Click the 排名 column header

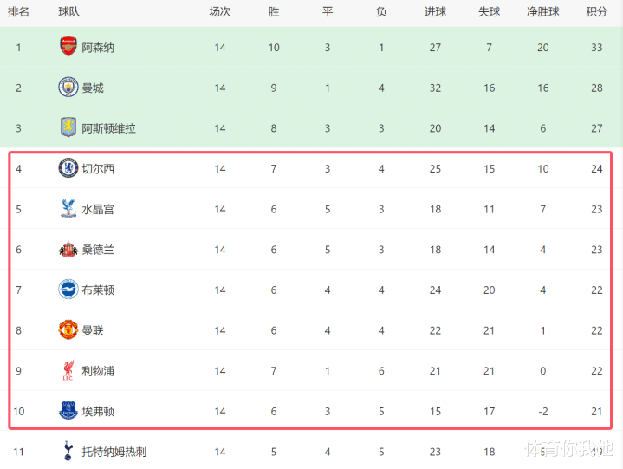[18, 12]
